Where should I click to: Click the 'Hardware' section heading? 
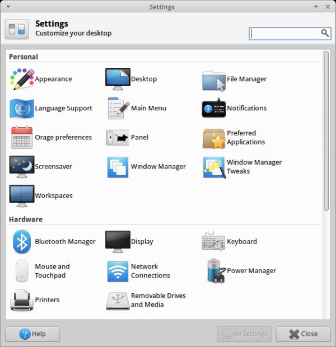tap(26, 219)
